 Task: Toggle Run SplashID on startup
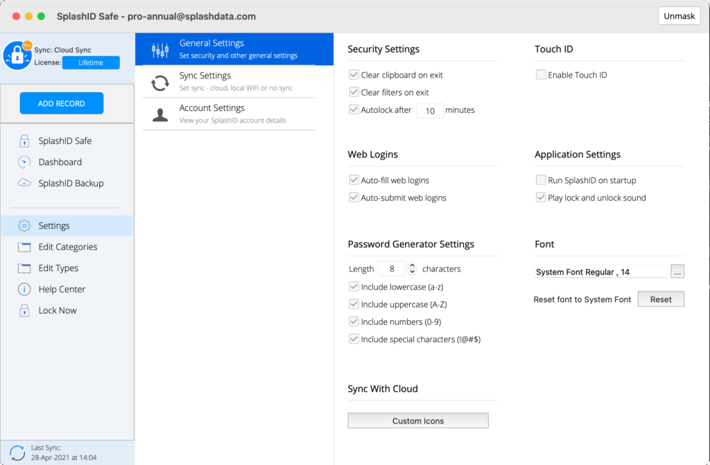coord(541,180)
